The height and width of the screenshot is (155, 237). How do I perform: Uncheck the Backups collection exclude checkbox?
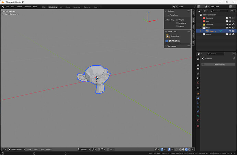tap(227, 18)
